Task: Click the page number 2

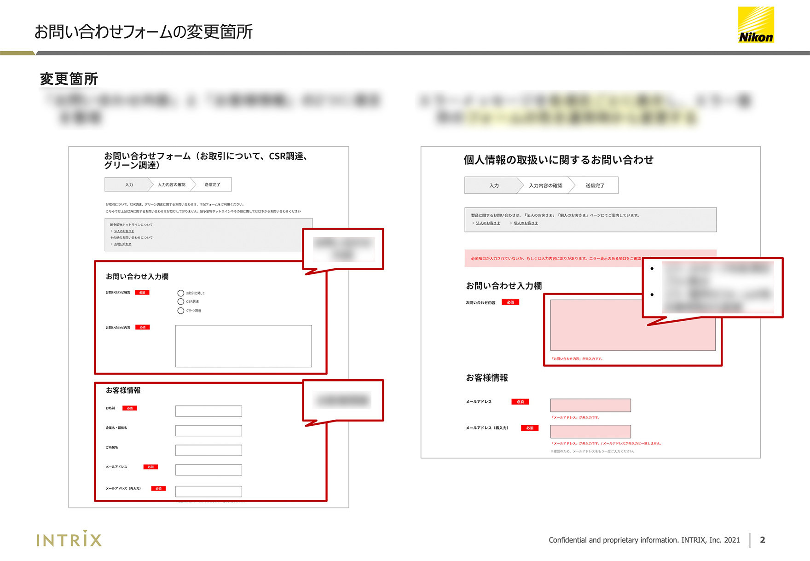Action: point(763,540)
